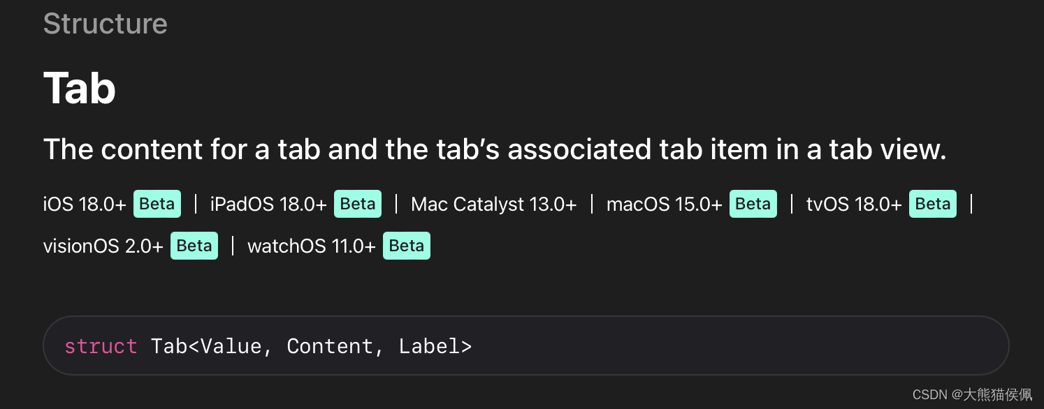Viewport: 1044px width, 409px height.
Task: Click the visionOS 2.0+ availability label
Action: (x=103, y=246)
